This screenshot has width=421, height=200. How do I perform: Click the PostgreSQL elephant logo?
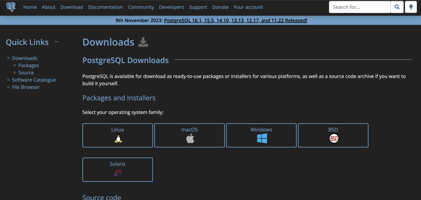[11, 7]
